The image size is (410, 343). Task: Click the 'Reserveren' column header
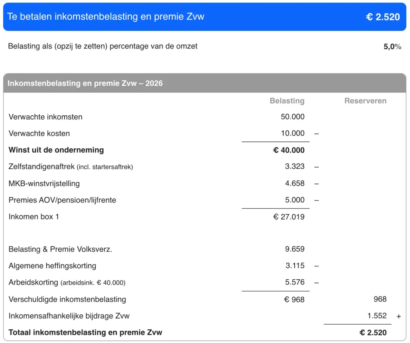click(365, 101)
